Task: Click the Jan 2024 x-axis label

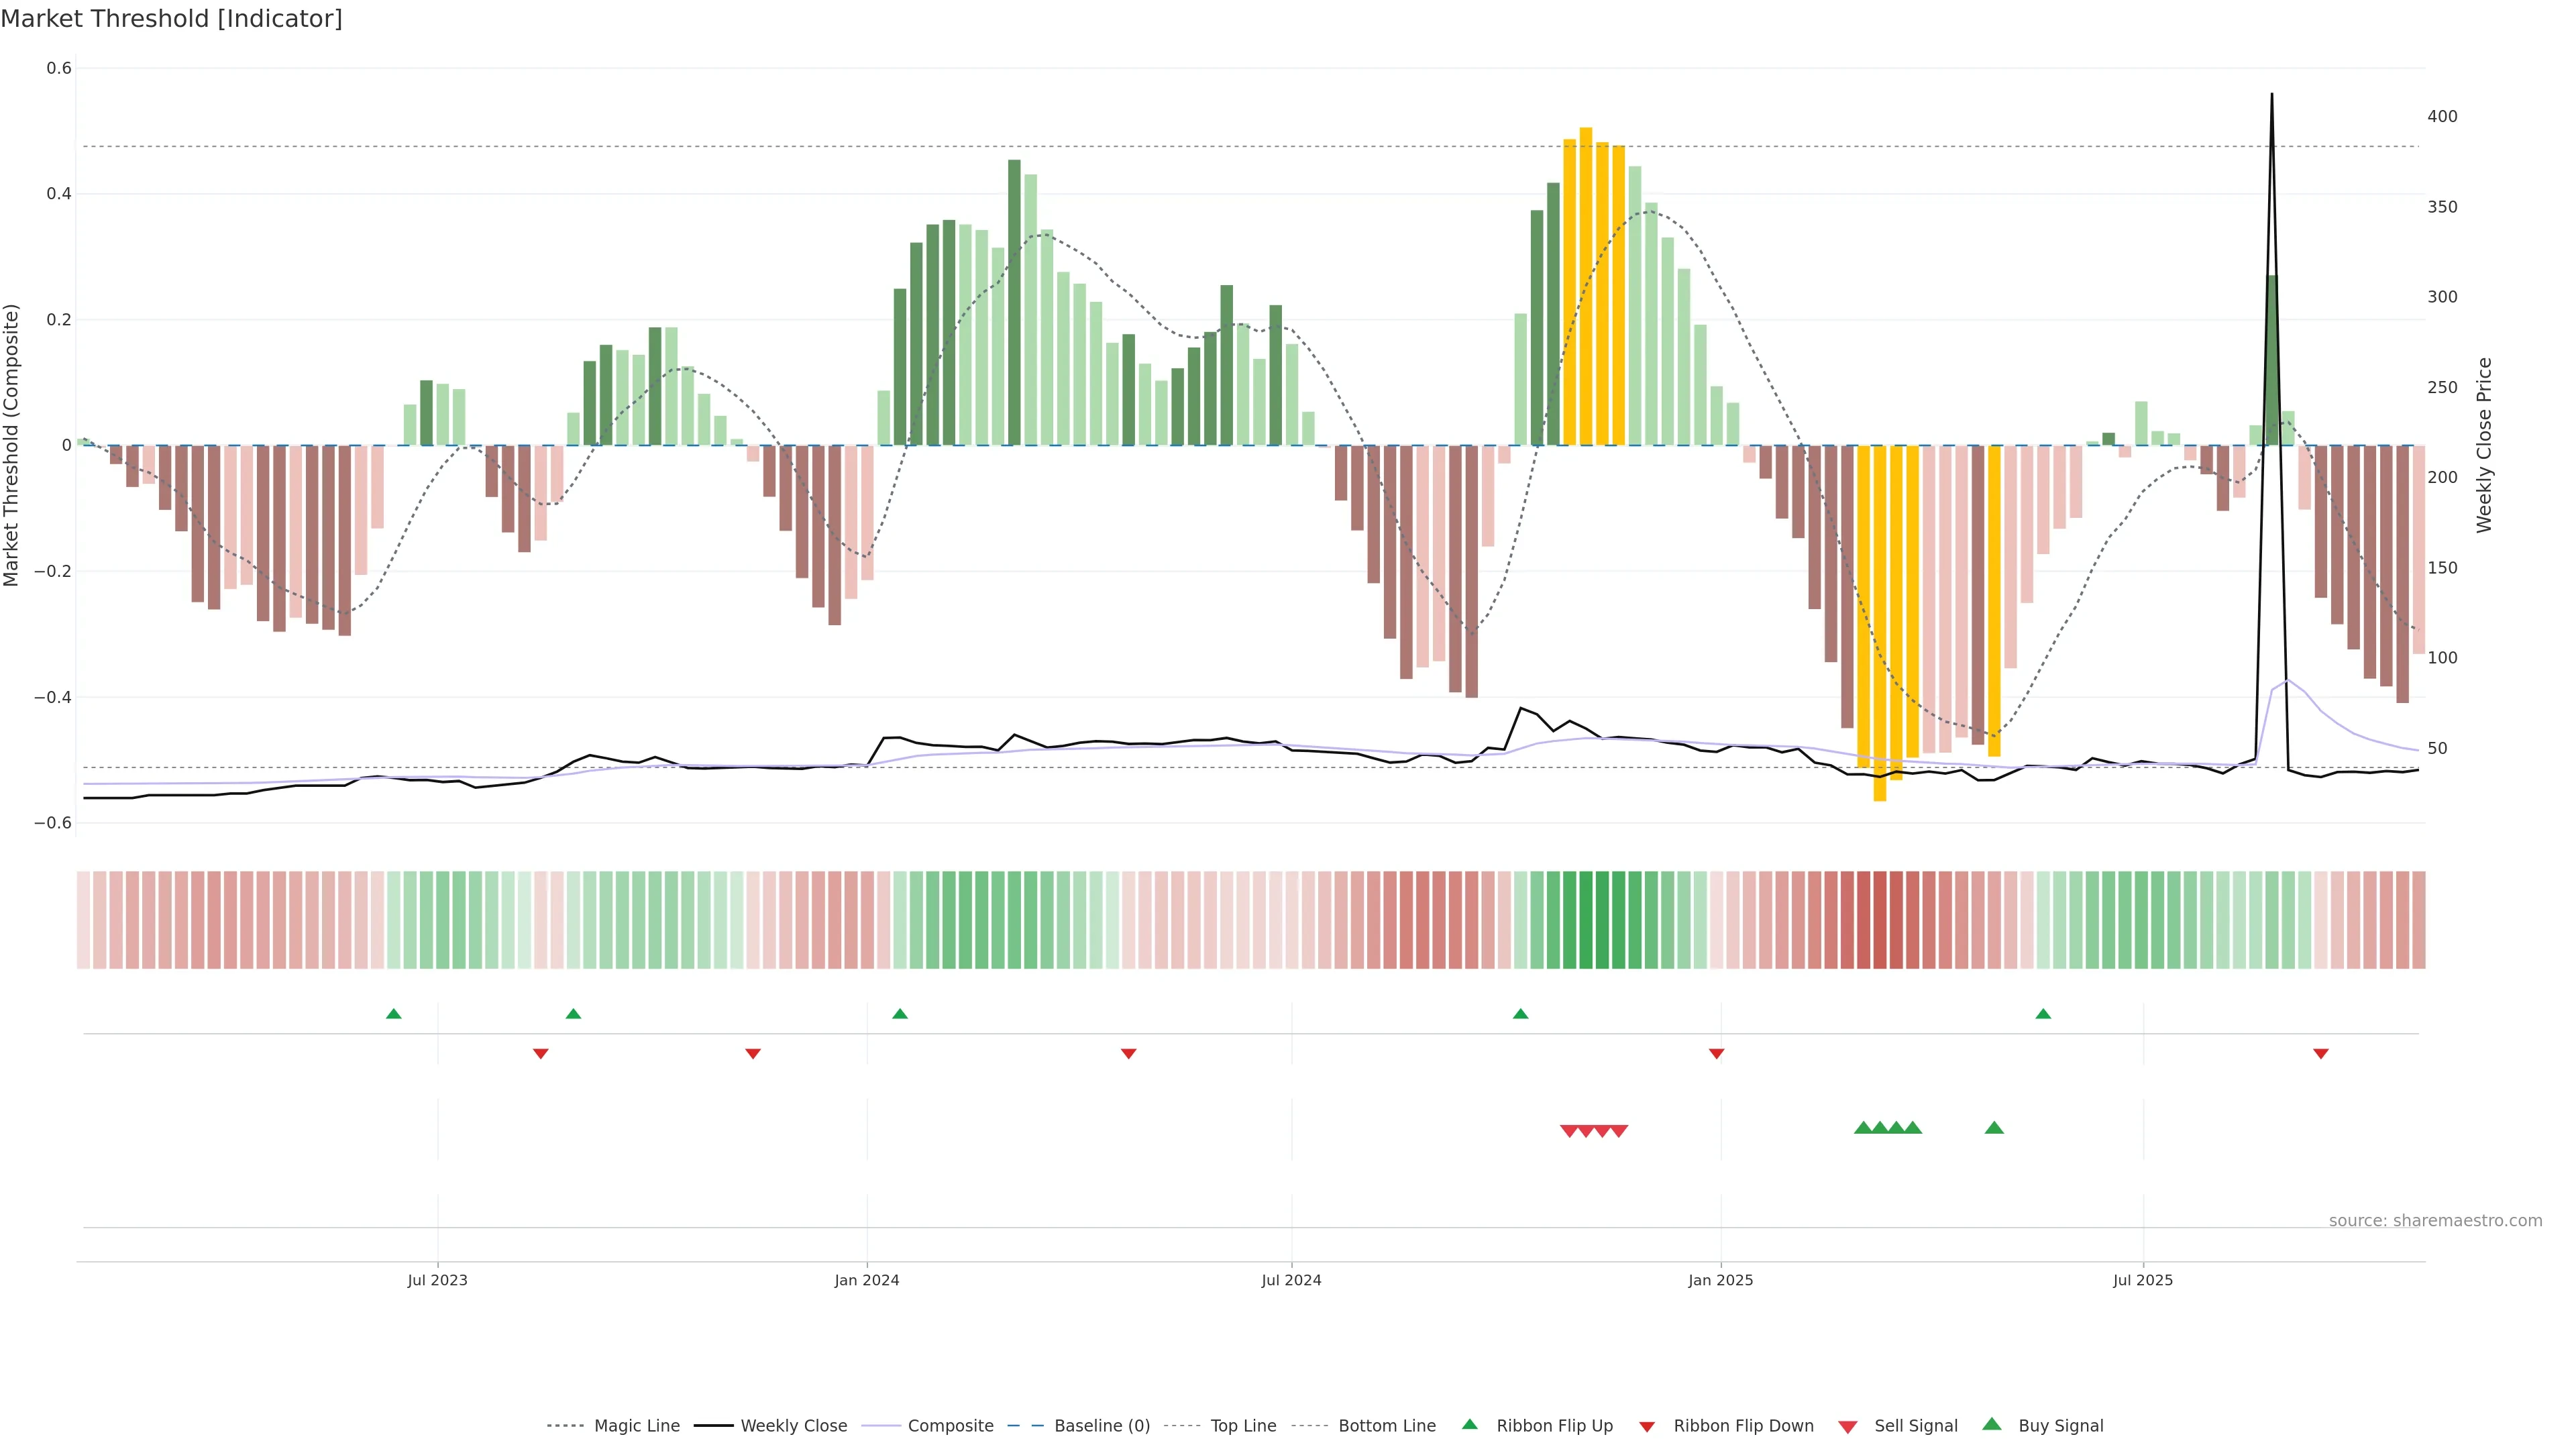Action: point(867,1280)
